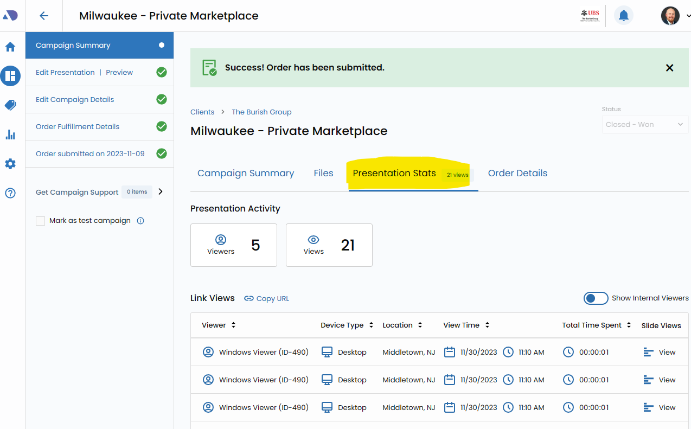Open the tags icon in sidebar
The width and height of the screenshot is (691, 429).
pos(10,105)
